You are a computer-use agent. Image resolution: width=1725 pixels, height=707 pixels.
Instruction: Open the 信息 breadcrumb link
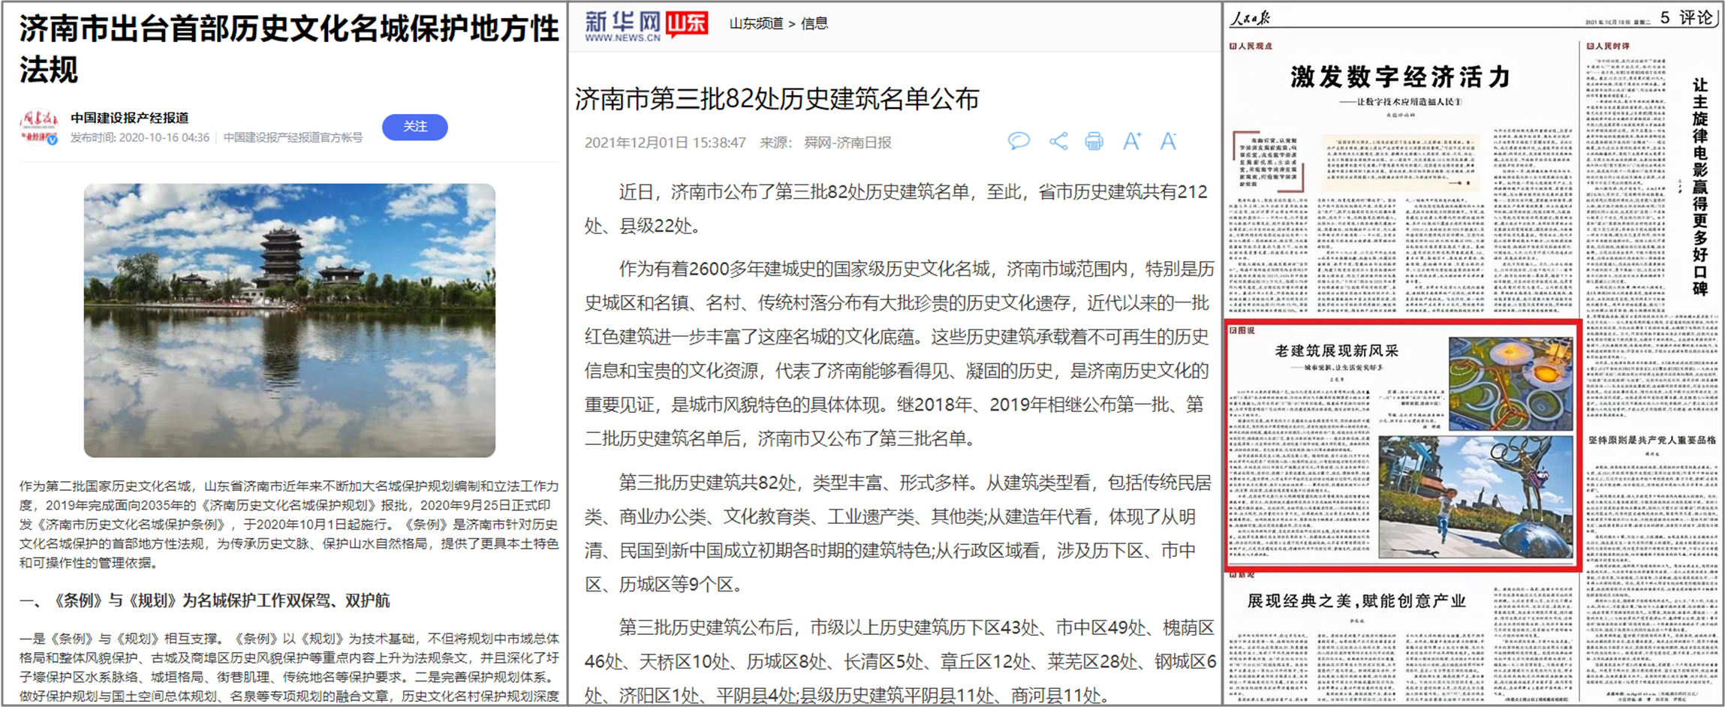(814, 24)
